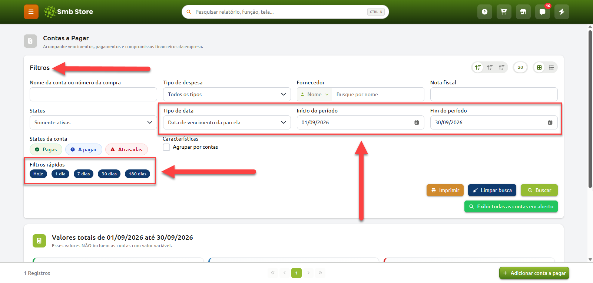Toggle the A pagar status filter
Screen dimensions: 593x283
click(x=84, y=149)
